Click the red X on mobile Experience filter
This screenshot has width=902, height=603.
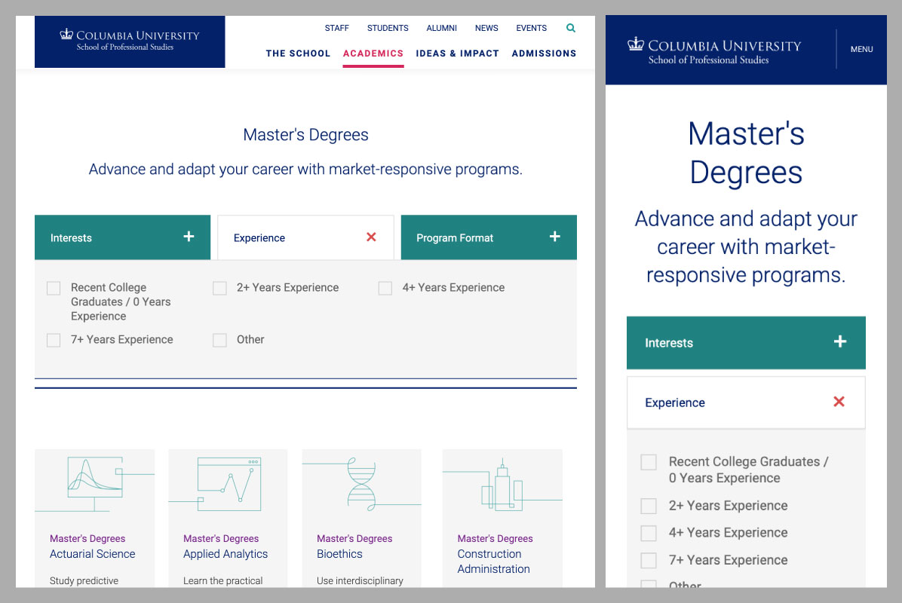[839, 402]
